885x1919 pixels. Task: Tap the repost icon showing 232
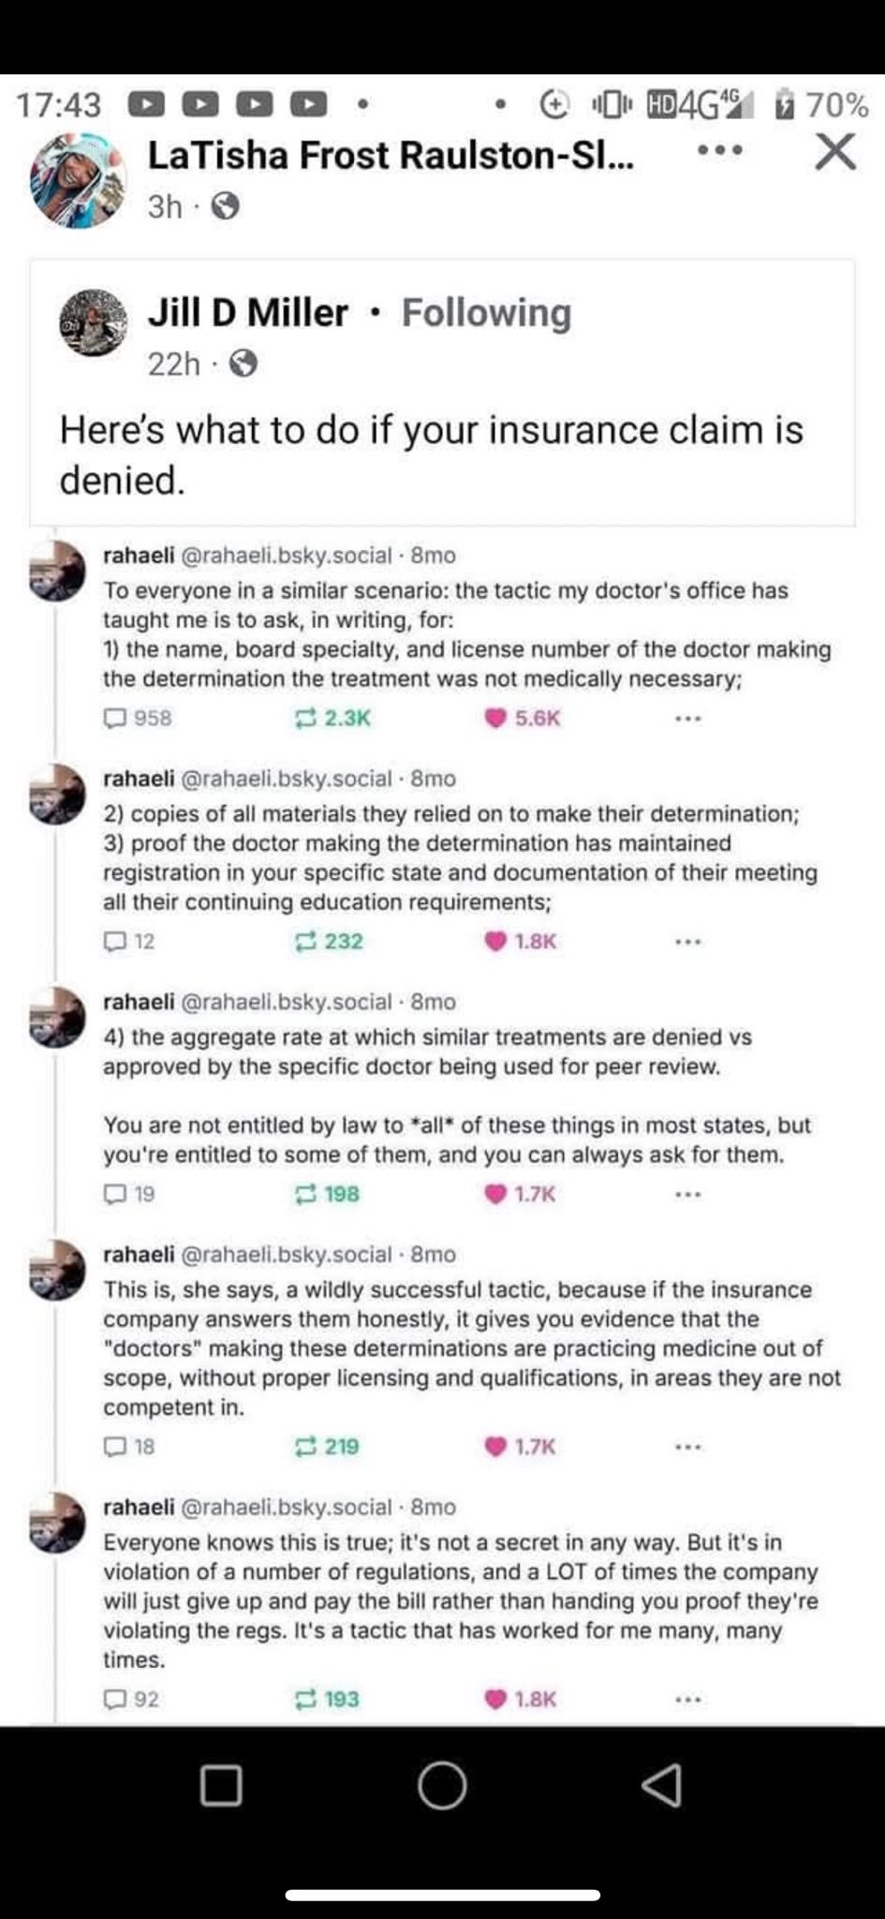305,942
